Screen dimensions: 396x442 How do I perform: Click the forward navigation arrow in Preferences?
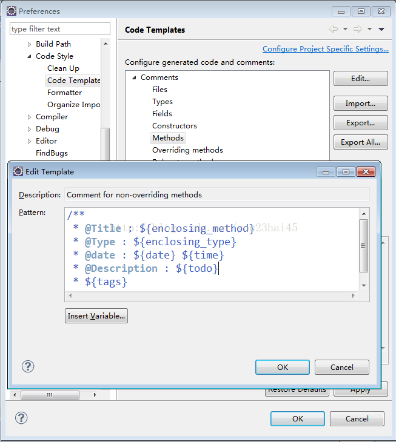click(358, 29)
